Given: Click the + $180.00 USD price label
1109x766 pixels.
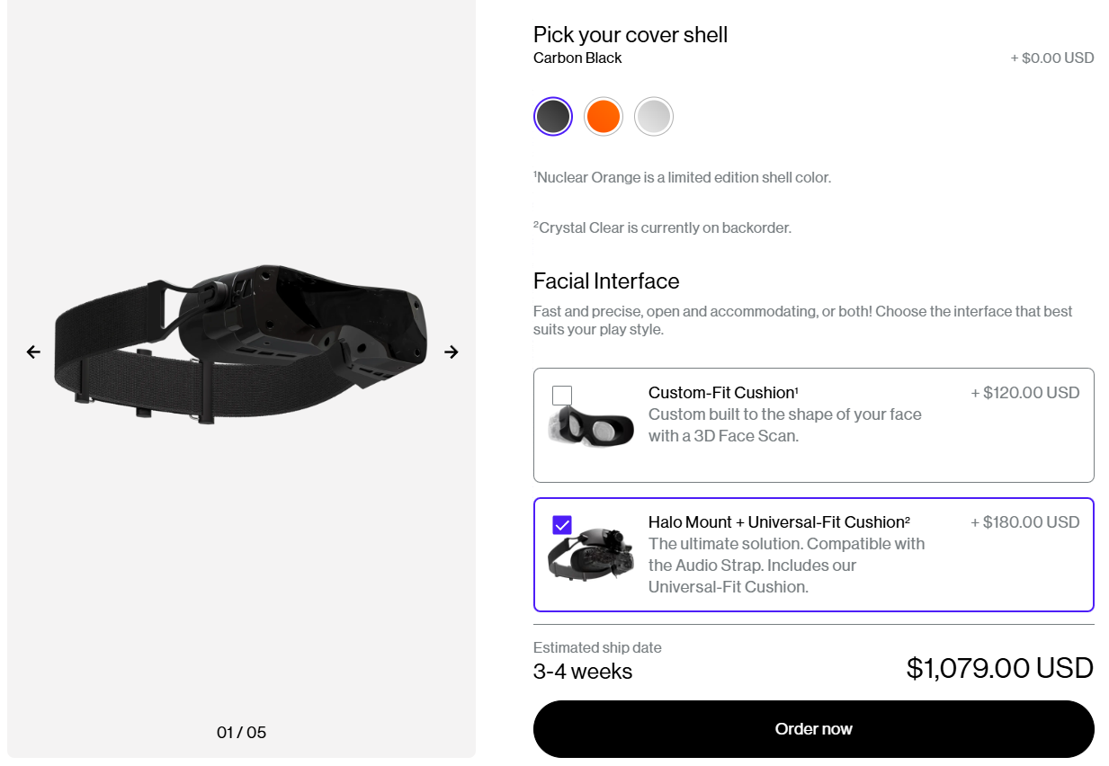Looking at the screenshot, I should (x=1025, y=522).
